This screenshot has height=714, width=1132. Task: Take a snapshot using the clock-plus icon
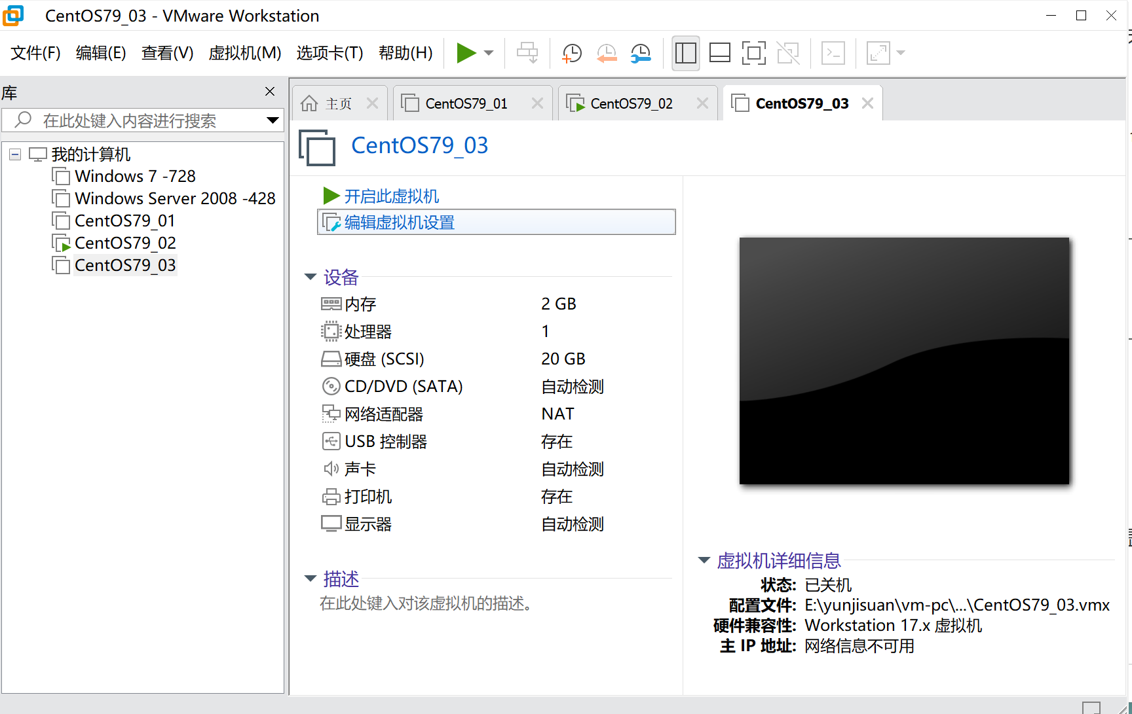(x=572, y=53)
